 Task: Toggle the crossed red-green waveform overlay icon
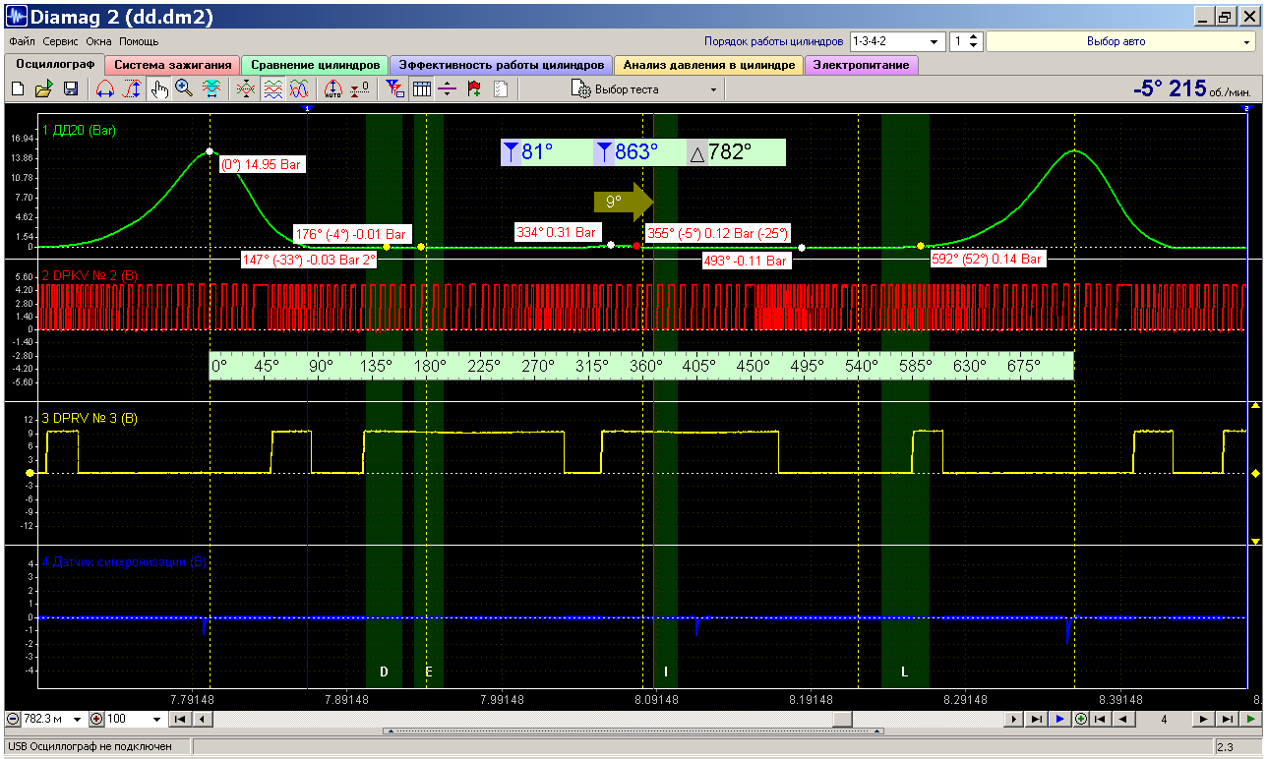246,89
